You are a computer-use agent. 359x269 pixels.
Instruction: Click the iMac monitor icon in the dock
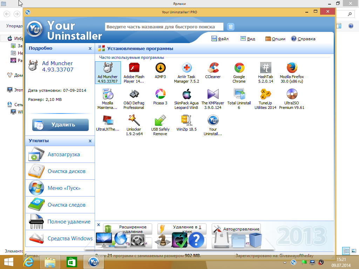pos(104,240)
